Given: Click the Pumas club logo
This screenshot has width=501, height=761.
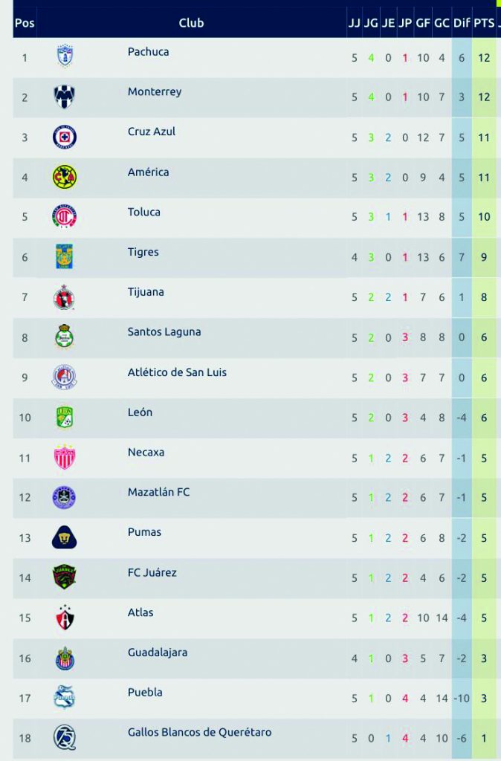Looking at the screenshot, I should [x=65, y=537].
